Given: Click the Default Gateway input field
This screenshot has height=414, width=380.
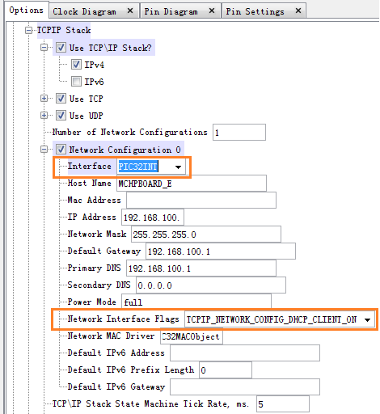Looking at the screenshot, I should 221,251.
